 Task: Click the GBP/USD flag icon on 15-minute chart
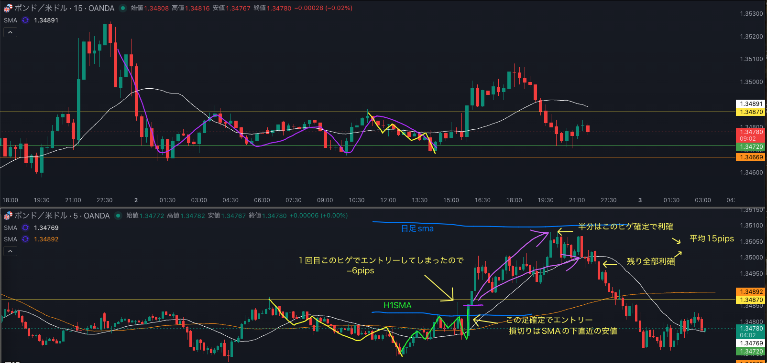[x=8, y=8]
